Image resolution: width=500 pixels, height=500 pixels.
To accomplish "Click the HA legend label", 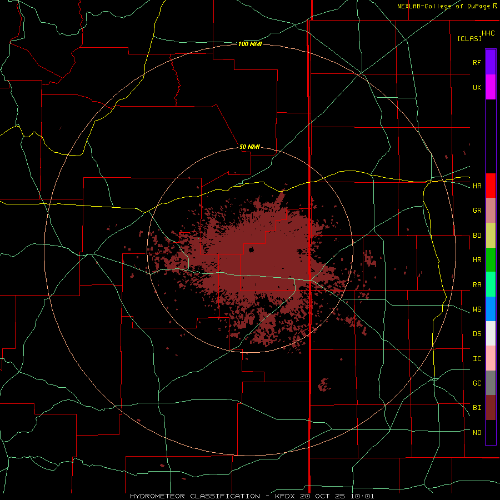I will [x=477, y=186].
